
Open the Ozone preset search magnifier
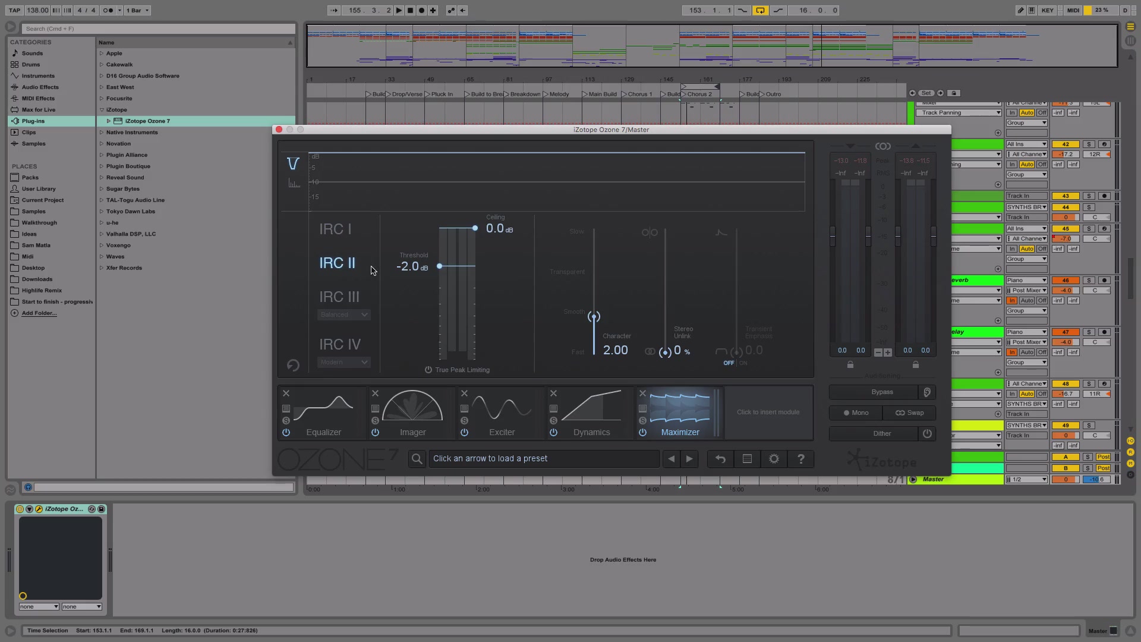click(x=417, y=459)
